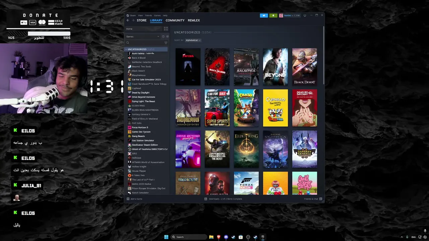Go forward with the right arrow button

132,20
